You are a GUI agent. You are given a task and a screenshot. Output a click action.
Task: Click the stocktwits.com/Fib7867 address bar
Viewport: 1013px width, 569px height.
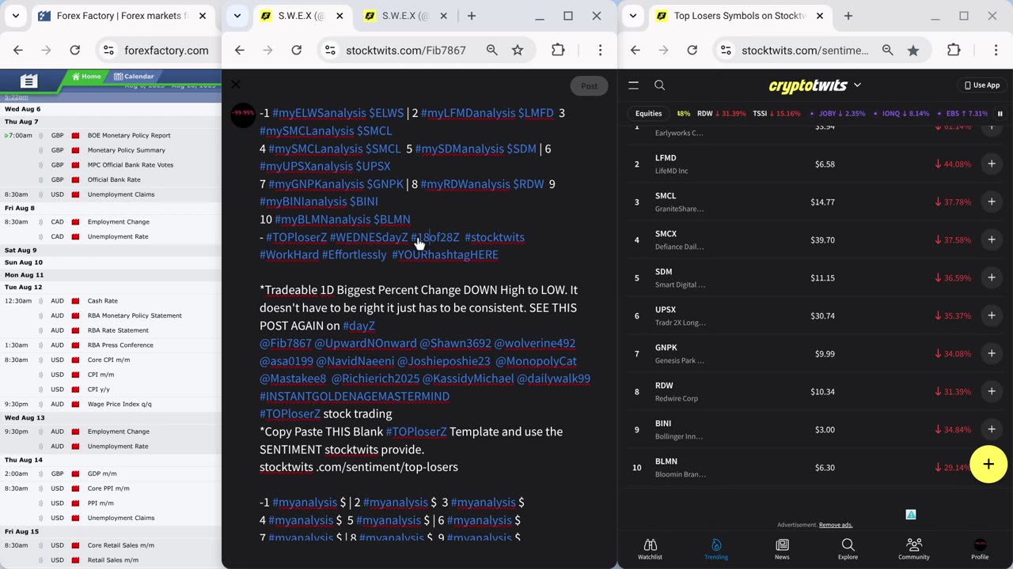pyautogui.click(x=406, y=50)
